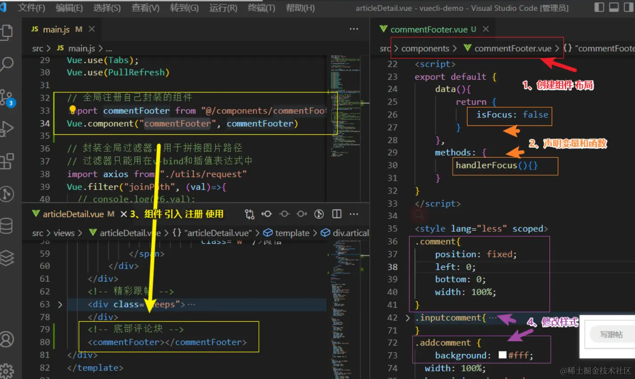
Task: Open the Run and Debug view
Action: point(7,129)
